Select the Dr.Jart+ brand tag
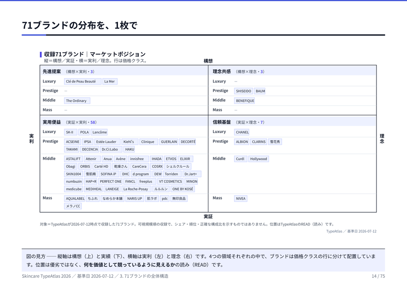Screen dimensions: 407x288 click(192, 174)
